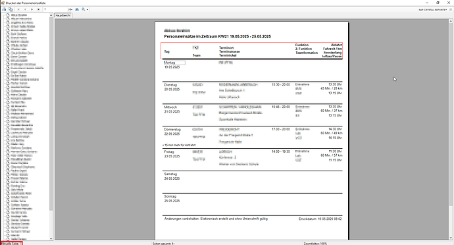Click the export/copy report icon
The width and height of the screenshot is (454, 245).
[x=11, y=9]
